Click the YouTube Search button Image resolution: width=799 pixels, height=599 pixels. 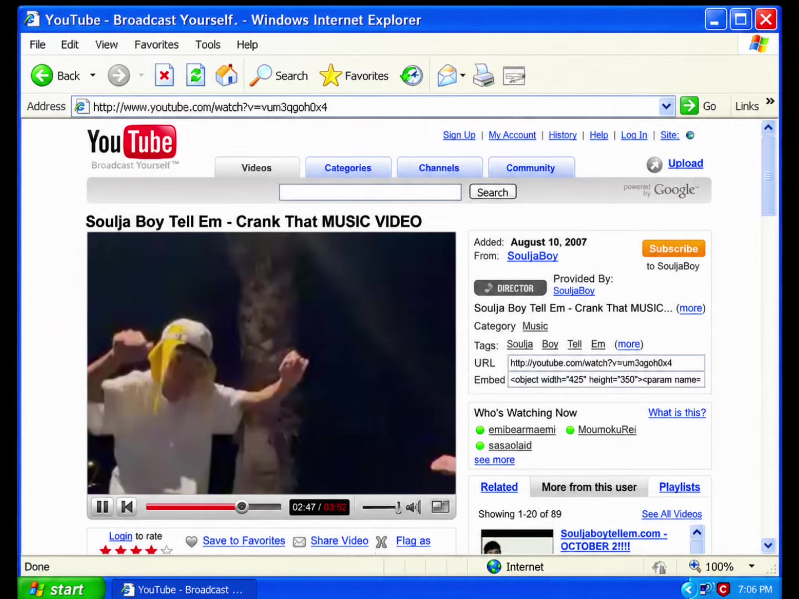click(493, 192)
